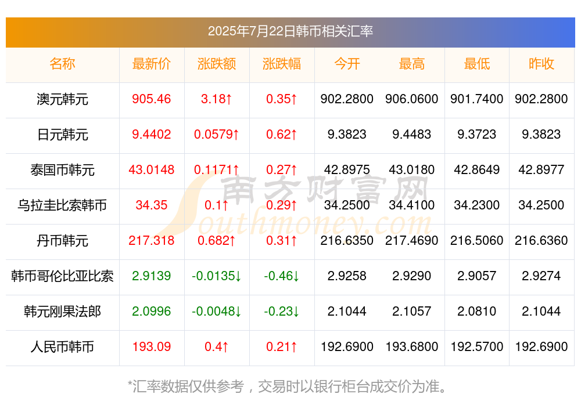Click the change percent -0.46↓
The image size is (581, 405).
282,276
